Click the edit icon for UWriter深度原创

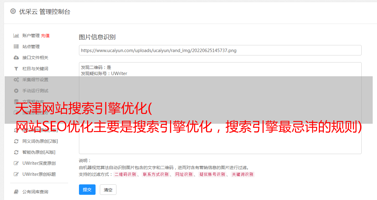click(x=16, y=163)
